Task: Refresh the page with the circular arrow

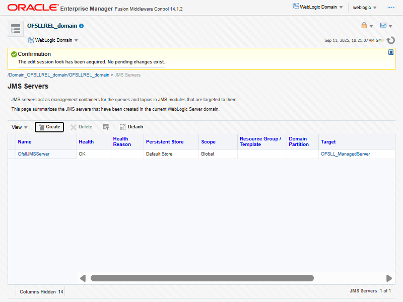Action: [391, 40]
